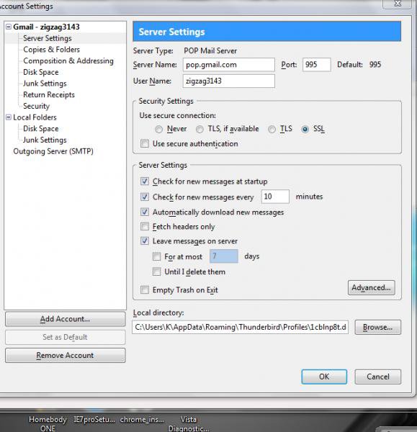417x432 pixels.
Task: Select Disk Space under Local Folders
Action: [41, 129]
